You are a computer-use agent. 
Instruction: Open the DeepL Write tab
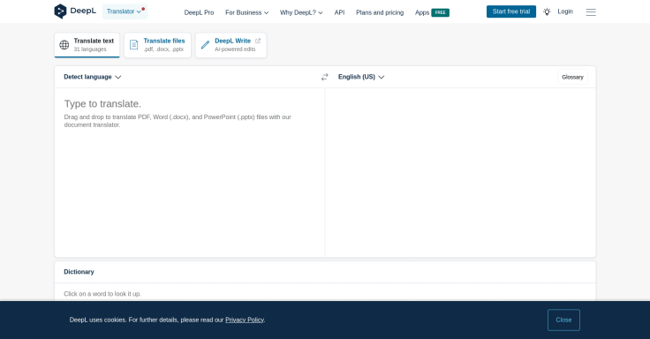(x=231, y=45)
